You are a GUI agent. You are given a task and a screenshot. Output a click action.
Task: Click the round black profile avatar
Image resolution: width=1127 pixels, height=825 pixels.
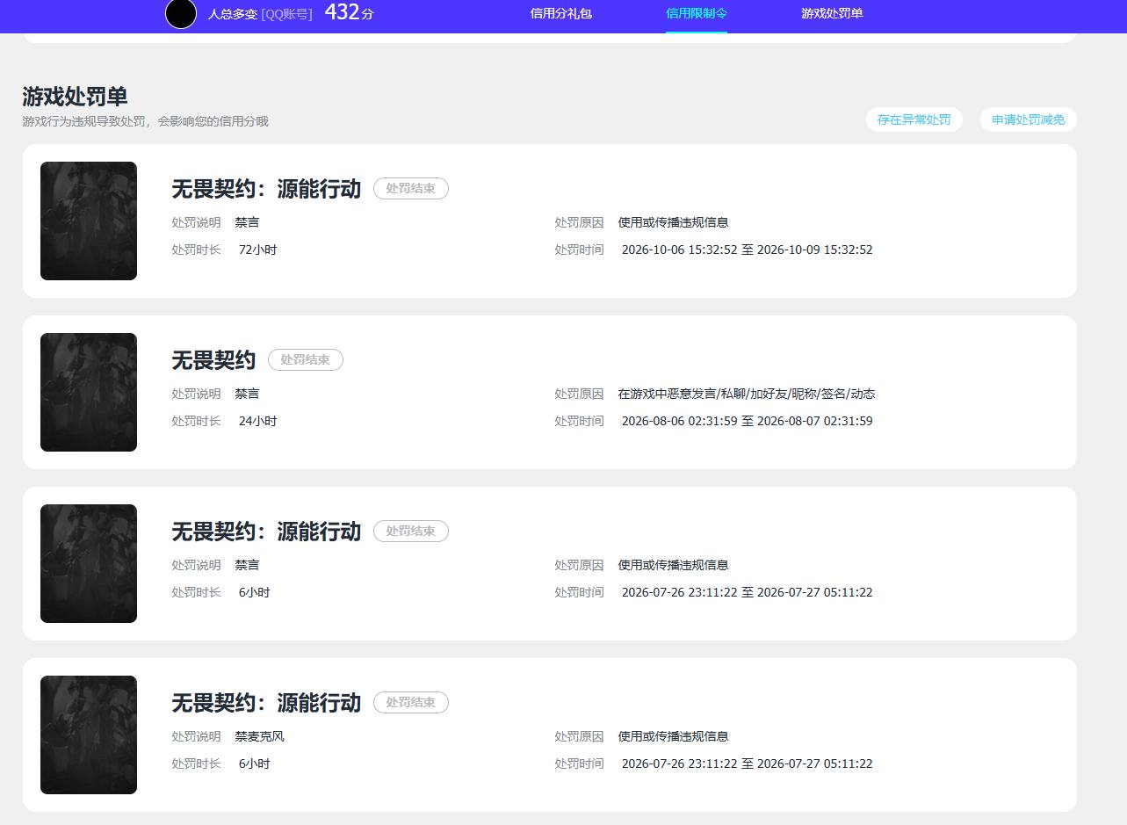tap(181, 14)
